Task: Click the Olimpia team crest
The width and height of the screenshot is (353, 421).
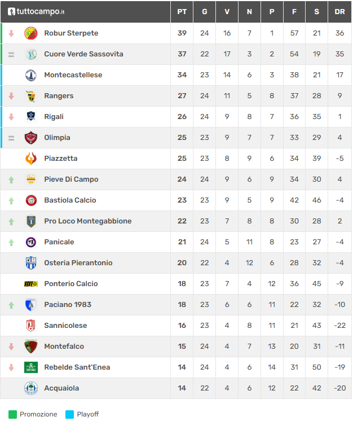Action: click(x=31, y=138)
